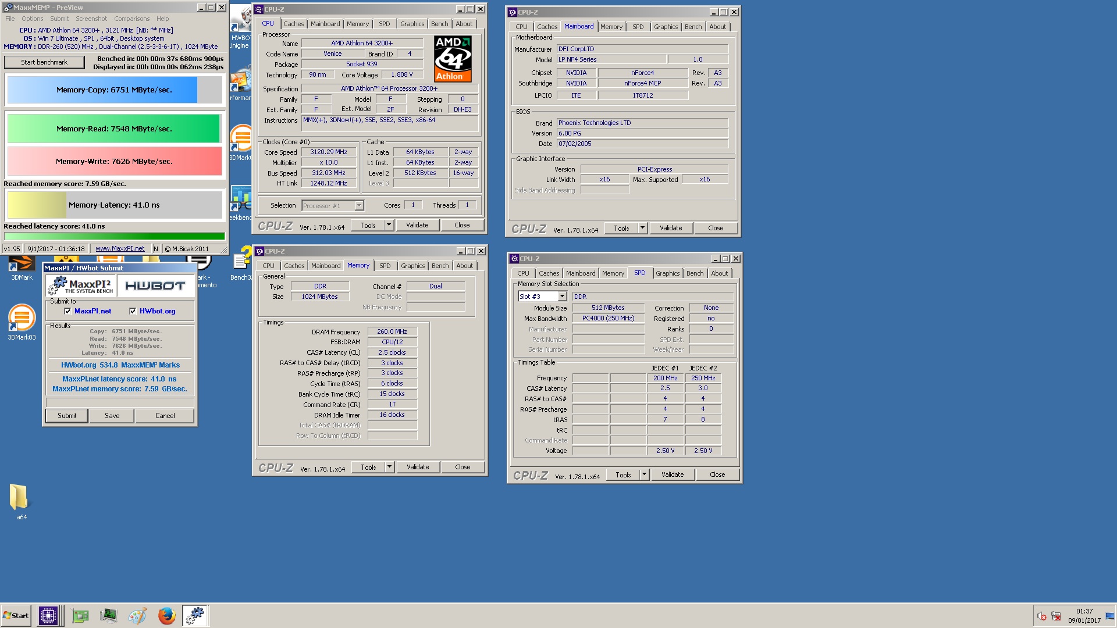Expand the Tools dropdown arrow in the Memory window

point(389,467)
